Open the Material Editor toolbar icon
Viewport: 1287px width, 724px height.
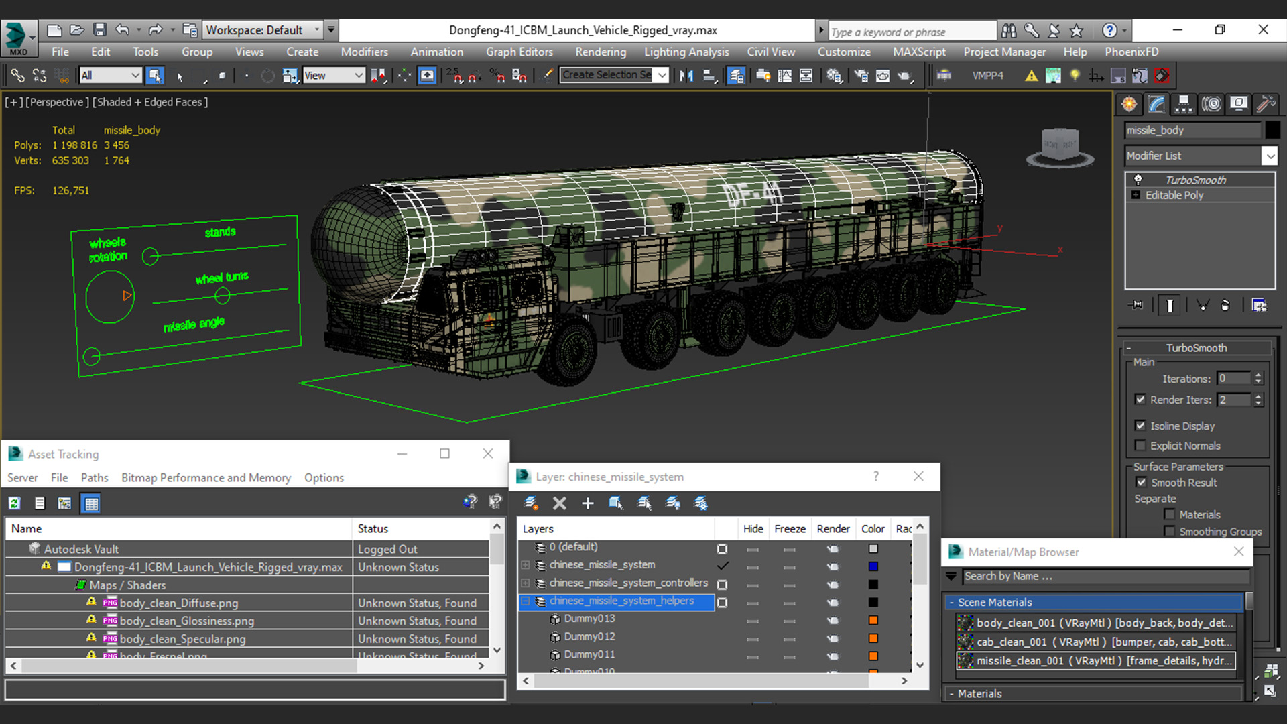[x=834, y=76]
